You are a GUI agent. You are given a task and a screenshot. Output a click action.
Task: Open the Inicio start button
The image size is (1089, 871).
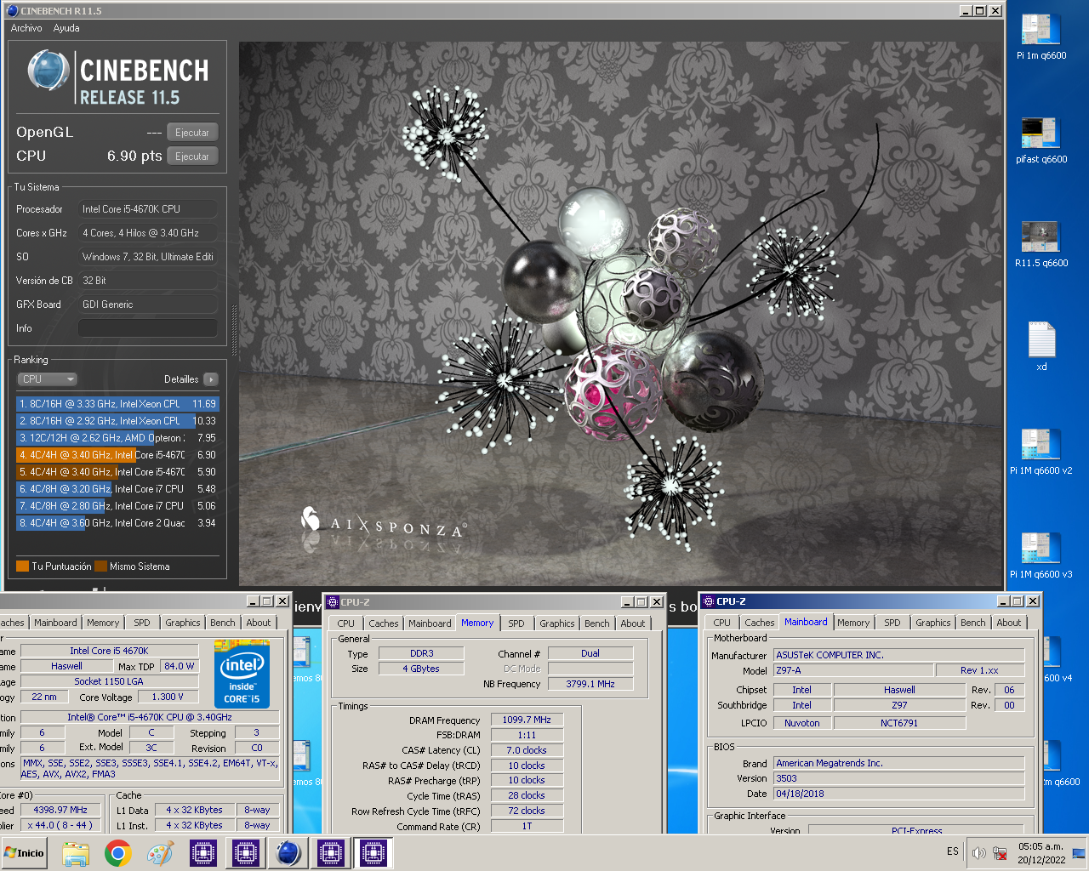click(x=25, y=852)
